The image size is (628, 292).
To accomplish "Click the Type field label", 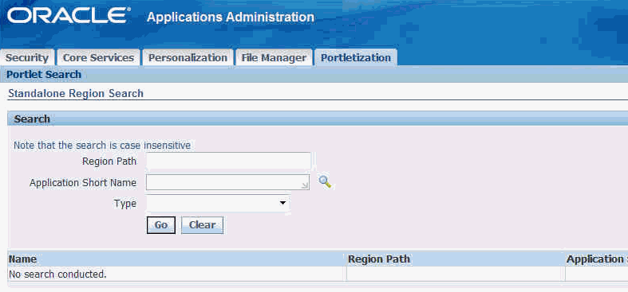I will tap(125, 204).
